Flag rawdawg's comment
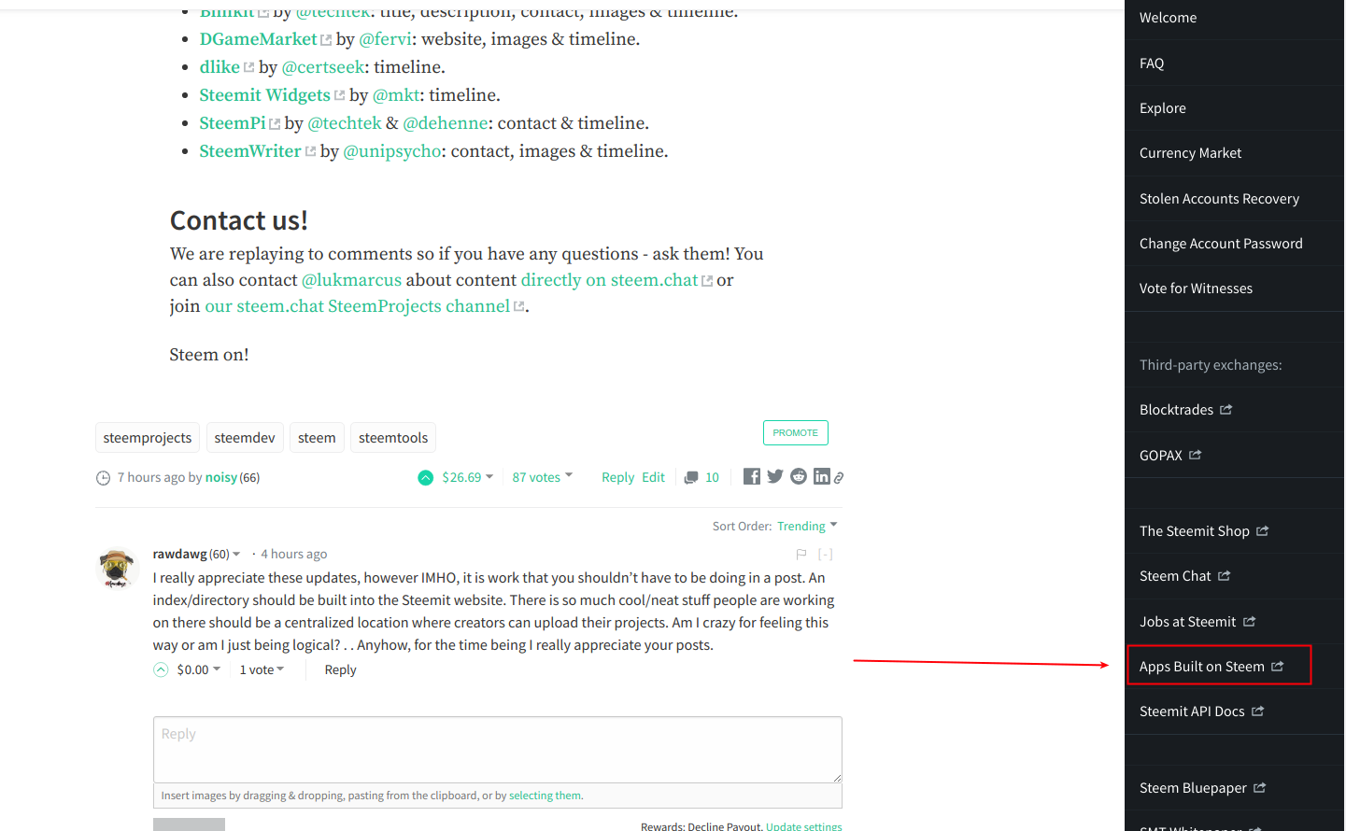1346x831 pixels. click(801, 554)
